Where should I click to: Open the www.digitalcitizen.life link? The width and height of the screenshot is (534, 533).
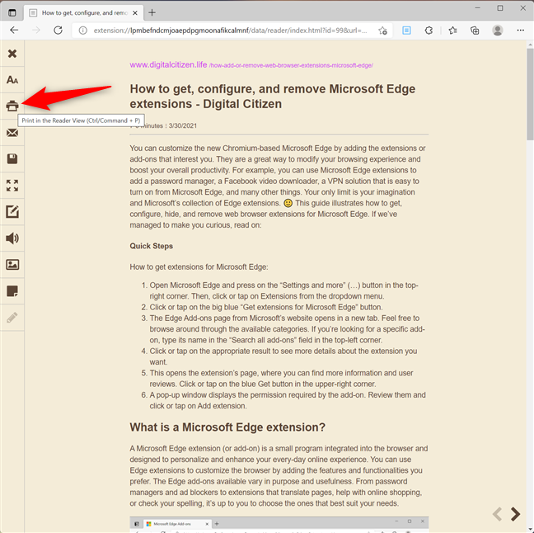tap(168, 65)
